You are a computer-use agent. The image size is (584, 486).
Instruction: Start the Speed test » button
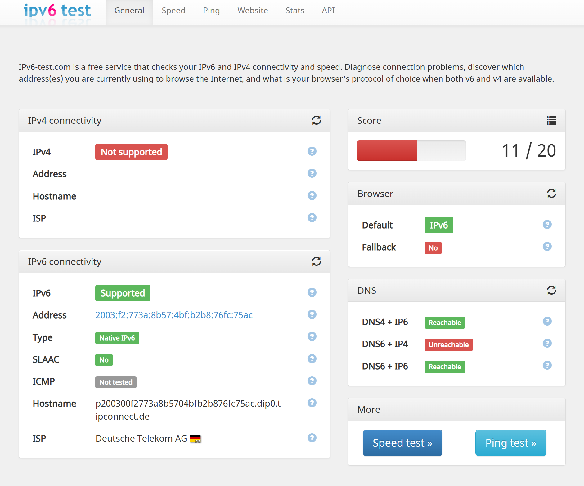tap(402, 443)
